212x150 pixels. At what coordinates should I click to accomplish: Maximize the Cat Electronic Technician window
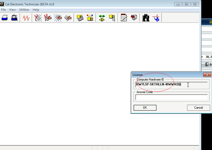(186, 4)
